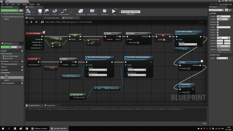The image size is (233, 131).
Task: Click the Save blueprint icon
Action: 40,11
